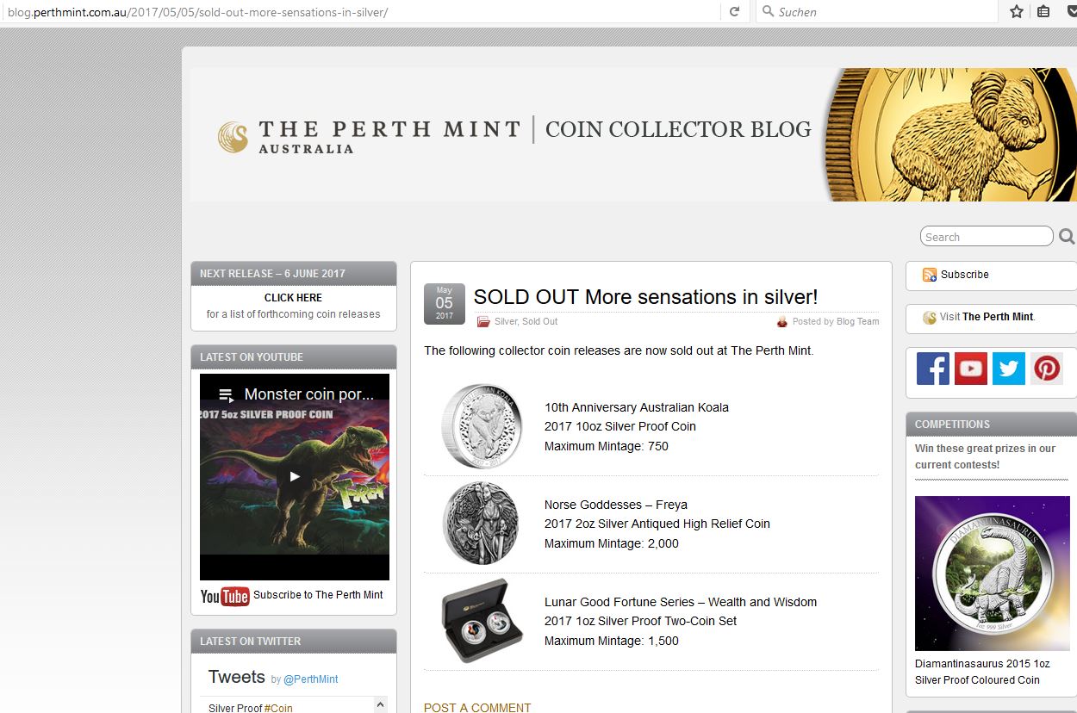Click the Facebook icon
Screen dimensions: 1077x713
932,369
